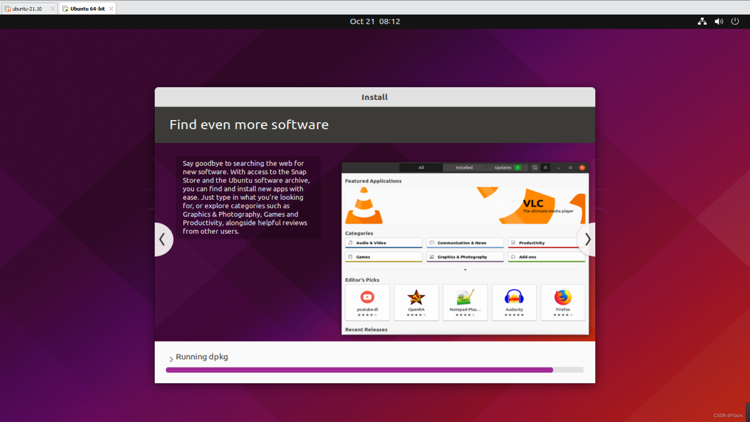Advance to the next slideshow slide

click(587, 239)
